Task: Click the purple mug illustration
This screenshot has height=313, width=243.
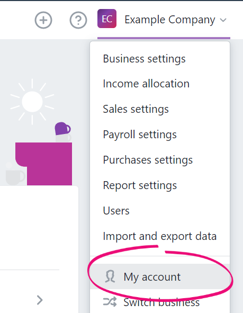Action: tap(62, 129)
